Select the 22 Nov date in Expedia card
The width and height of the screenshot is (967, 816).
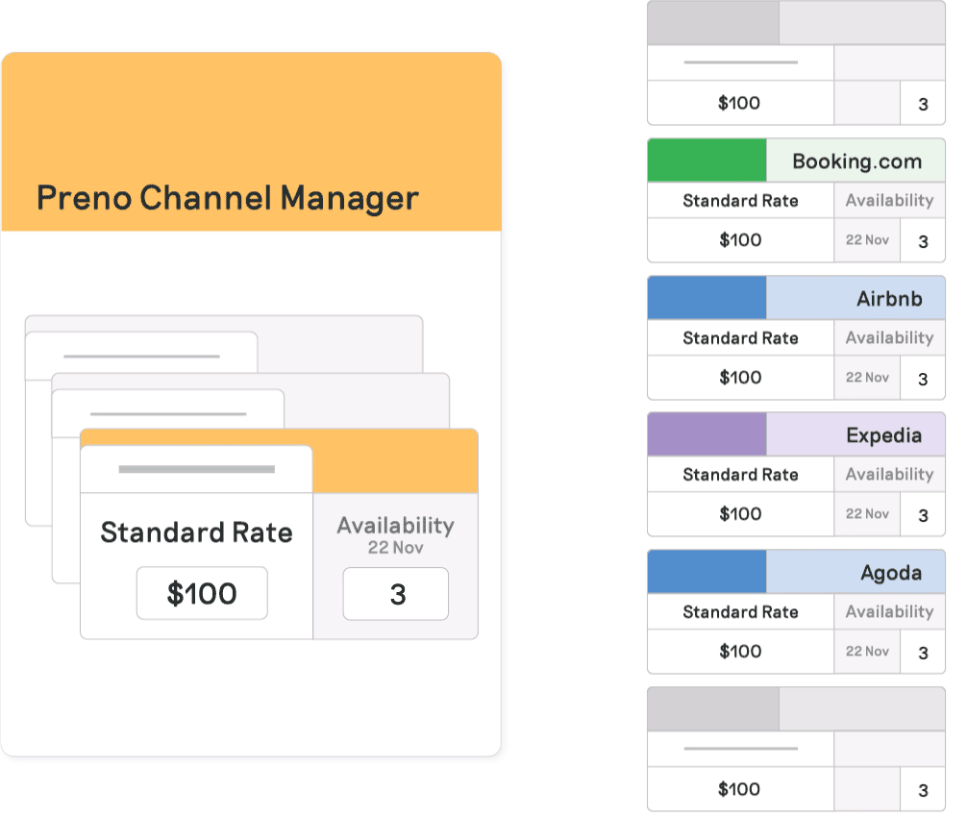click(x=867, y=514)
